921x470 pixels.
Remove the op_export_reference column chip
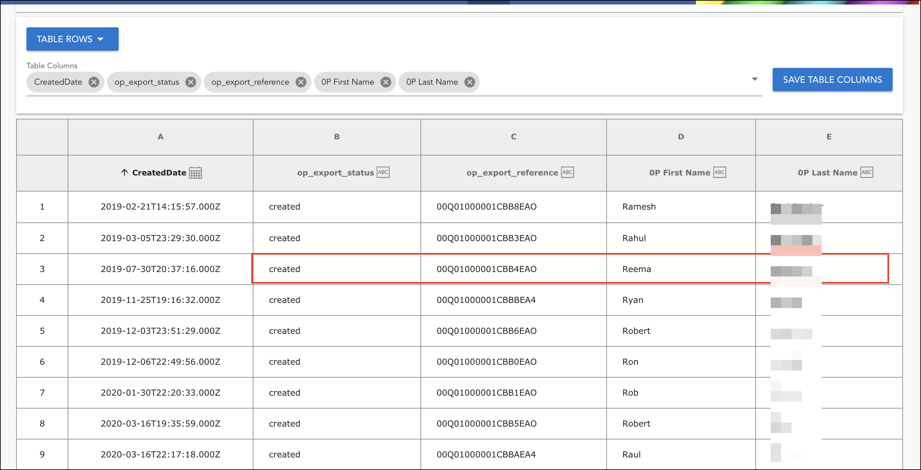click(x=301, y=82)
